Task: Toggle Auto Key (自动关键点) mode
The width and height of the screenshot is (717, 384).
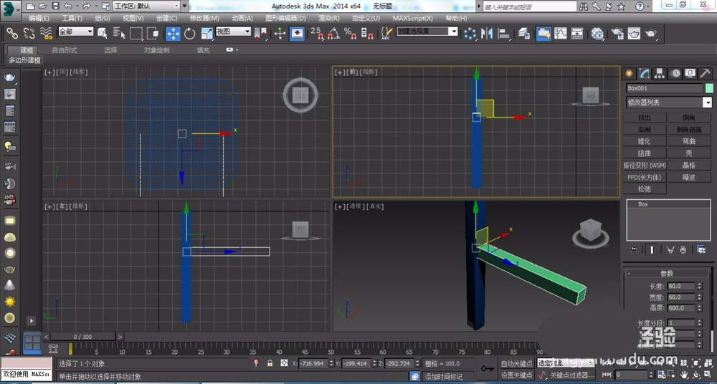Action: point(516,363)
